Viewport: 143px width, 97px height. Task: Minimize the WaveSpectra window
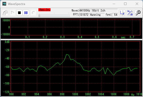[114, 4]
